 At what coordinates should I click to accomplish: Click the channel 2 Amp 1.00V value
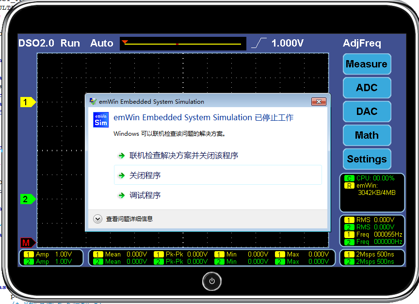(x=64, y=262)
